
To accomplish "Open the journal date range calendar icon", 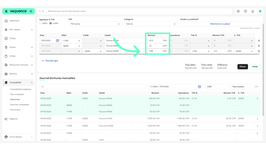I will click(199, 87).
